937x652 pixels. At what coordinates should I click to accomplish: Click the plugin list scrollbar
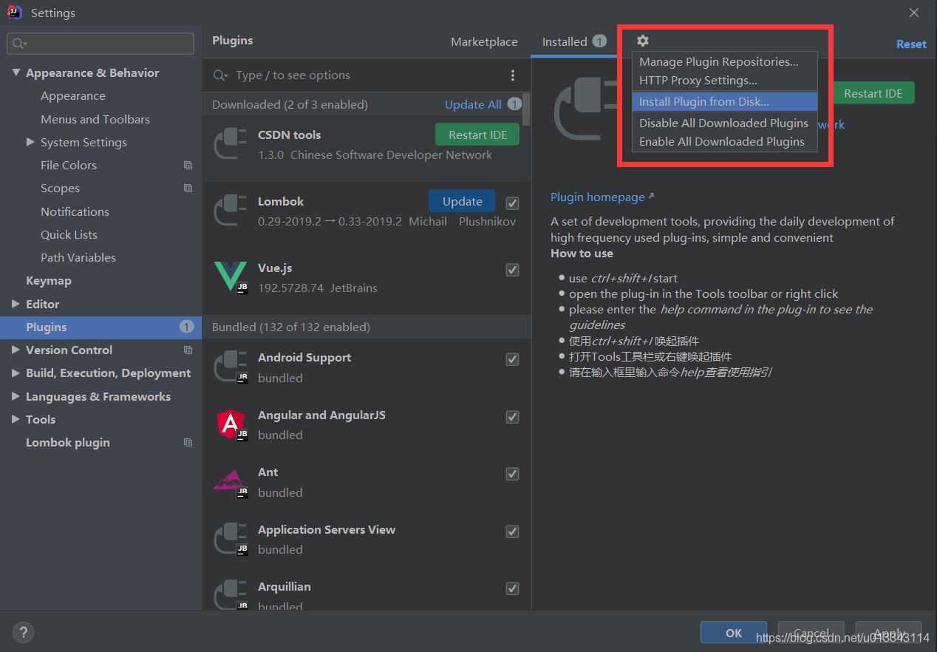[526, 108]
